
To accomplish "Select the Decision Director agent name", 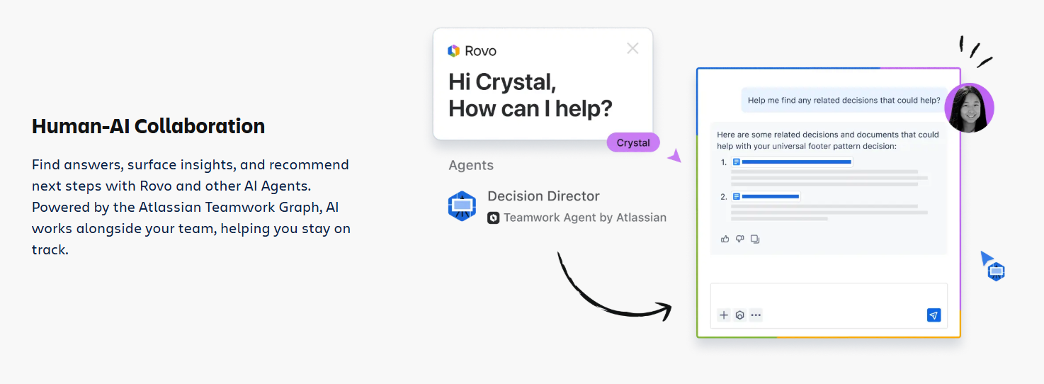I will [x=543, y=196].
